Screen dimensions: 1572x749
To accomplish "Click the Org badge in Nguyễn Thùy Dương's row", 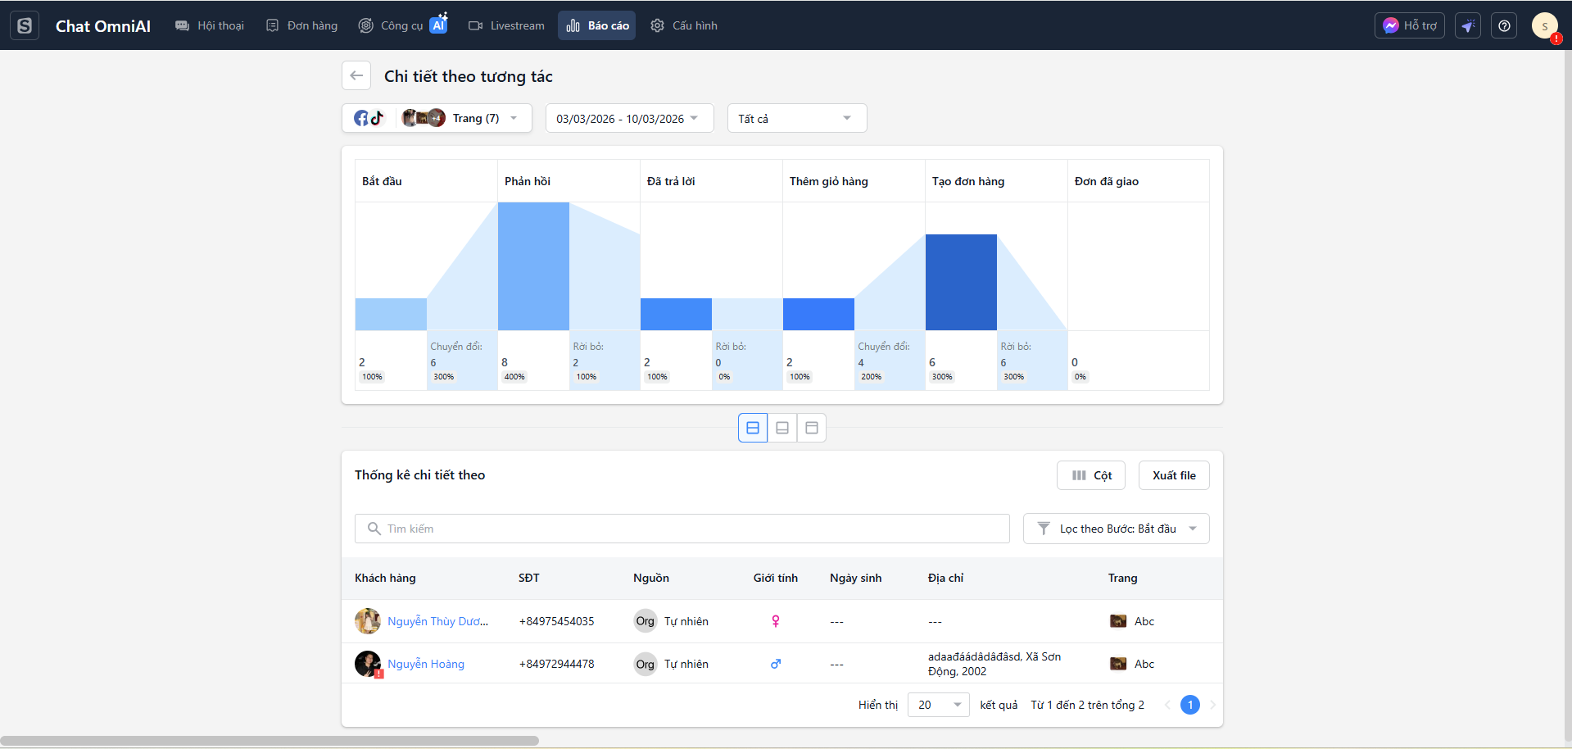I will click(646, 621).
